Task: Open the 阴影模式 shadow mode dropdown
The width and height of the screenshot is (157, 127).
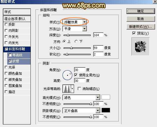Action: tap(81, 111)
